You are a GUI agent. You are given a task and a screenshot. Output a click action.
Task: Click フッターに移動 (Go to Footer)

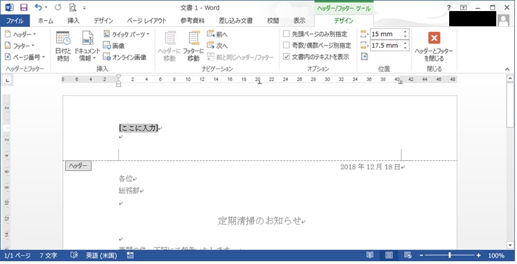pos(194,46)
